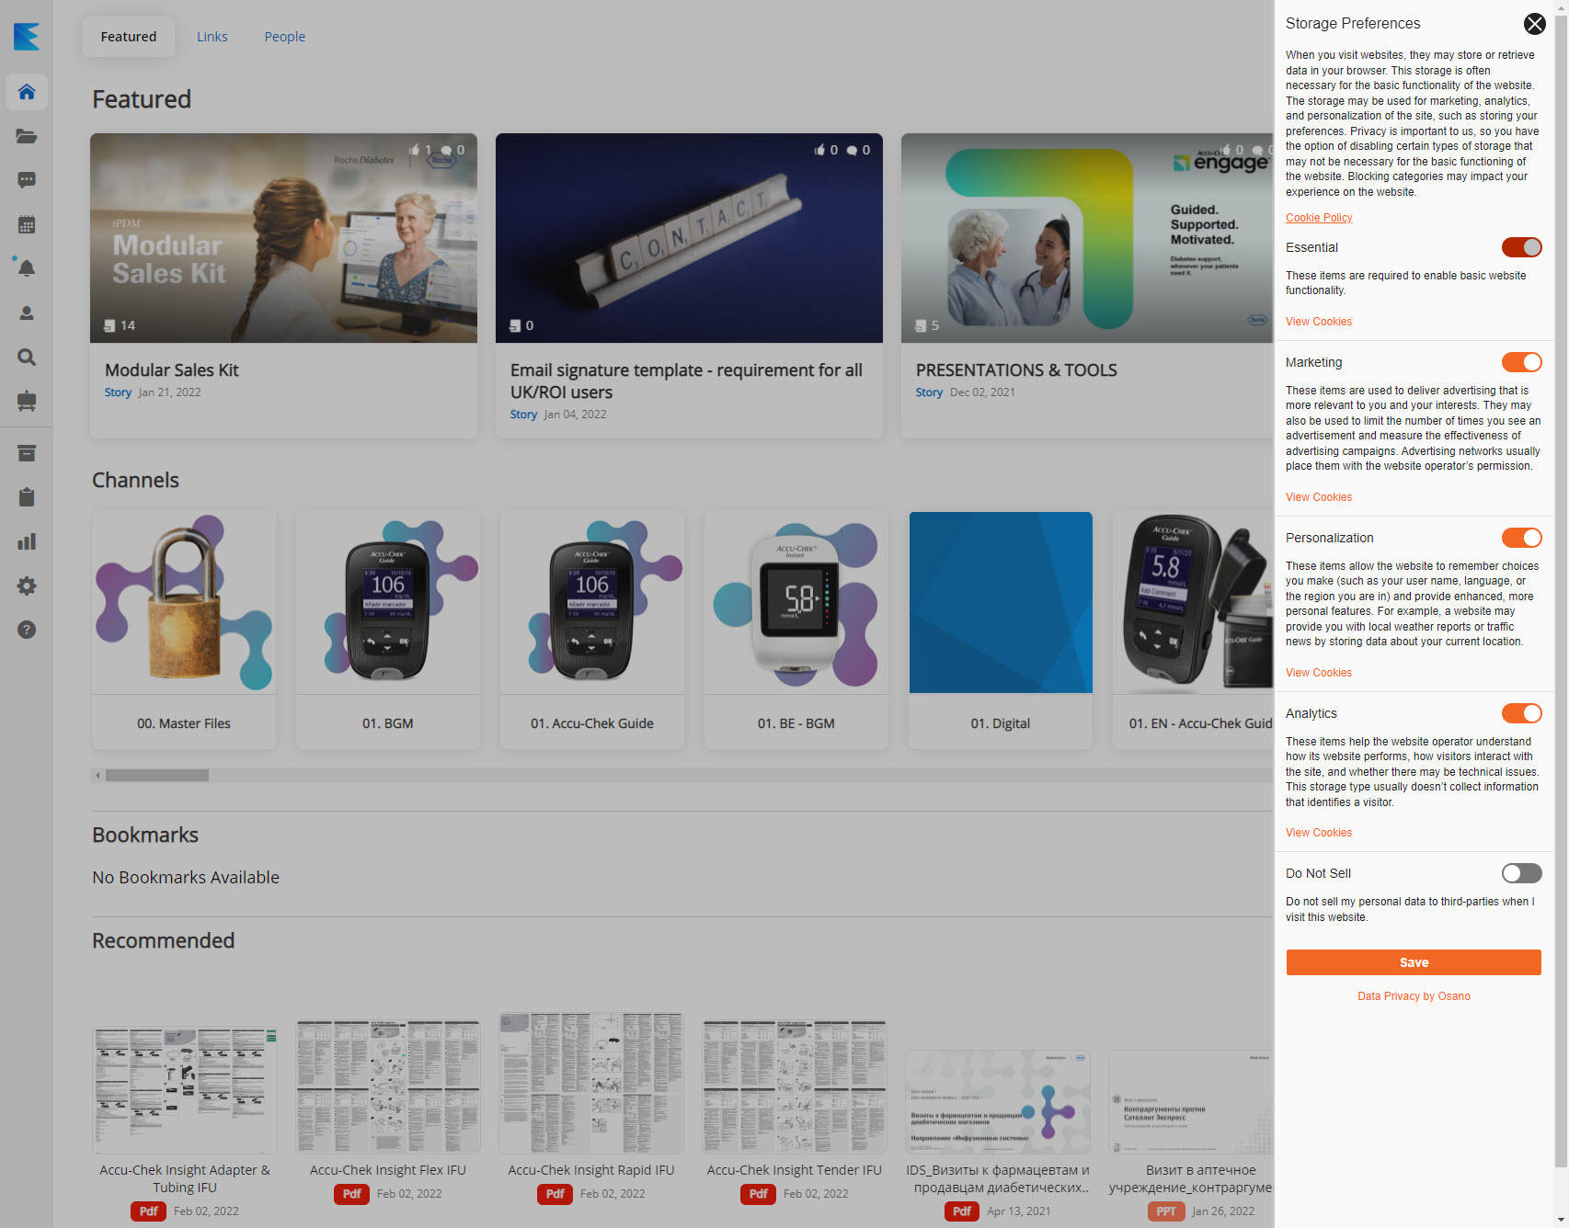This screenshot has height=1228, width=1569.
Task: Disable the Marketing cookies switch
Action: [1521, 362]
